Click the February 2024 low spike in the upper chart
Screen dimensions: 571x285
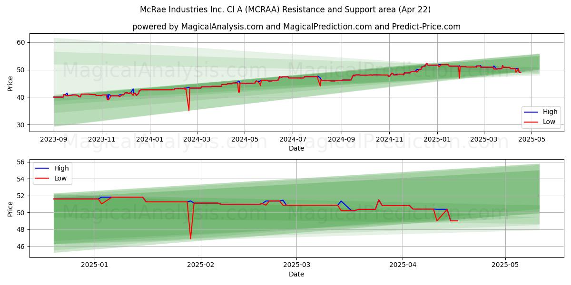tap(188, 110)
